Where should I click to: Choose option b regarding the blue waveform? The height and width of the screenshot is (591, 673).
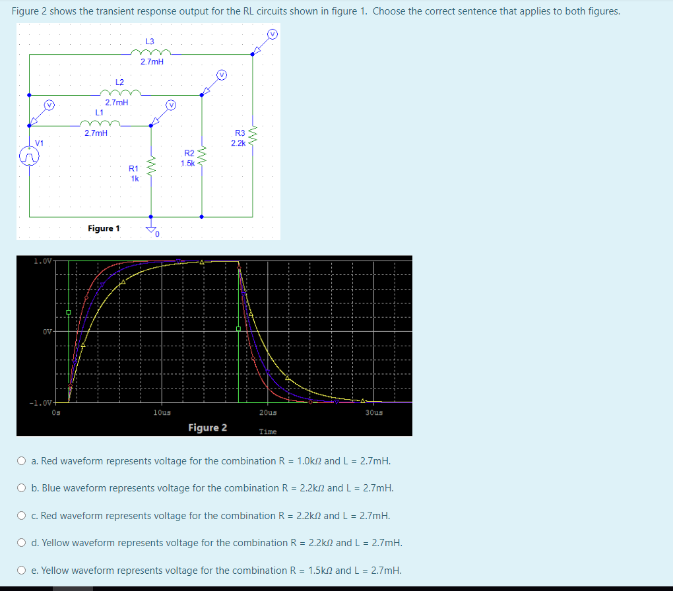(21, 488)
